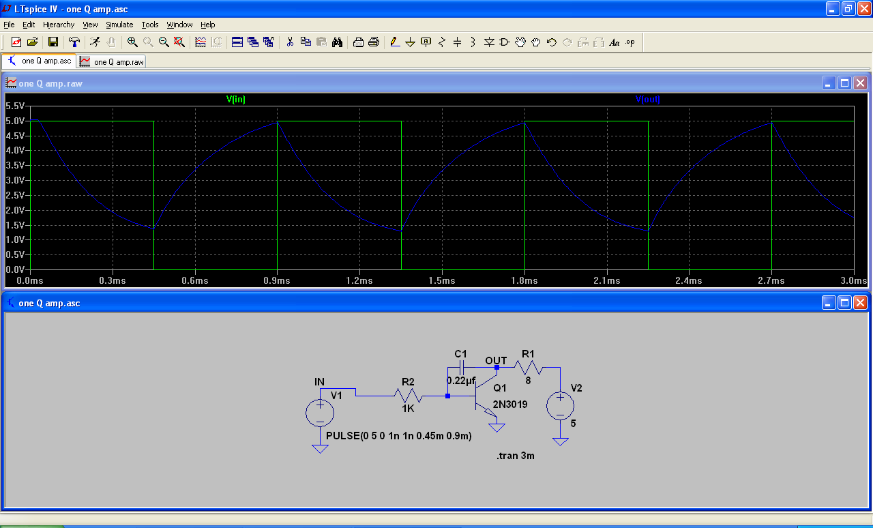Screen dimensions: 873x528
Task: Click the C1 capacitor label
Action: click(x=460, y=354)
